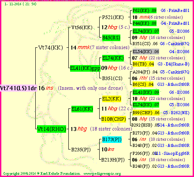Click '13 hbg (18 sister colonies)' text
The image size is (194, 177).
pos(101,129)
